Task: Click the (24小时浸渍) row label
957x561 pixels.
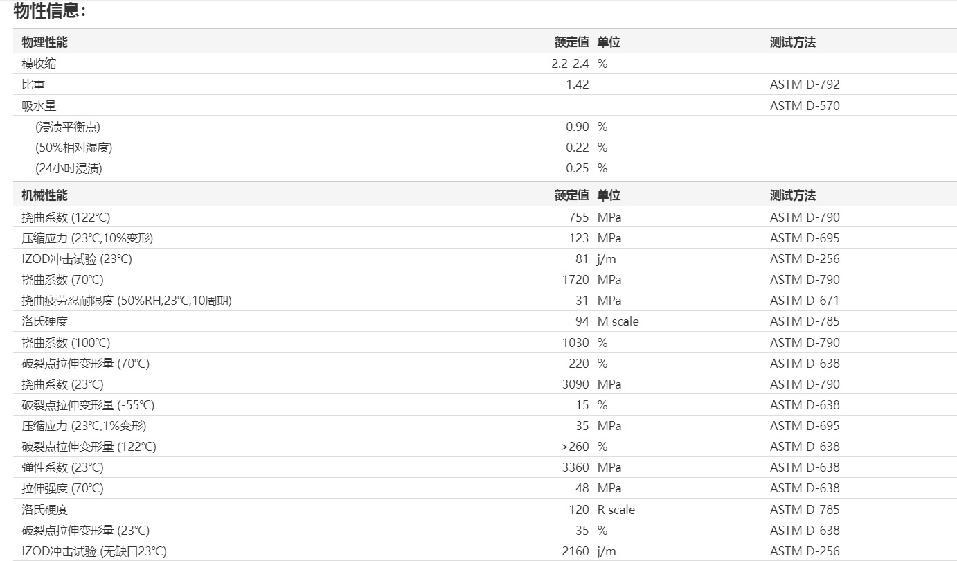Action: 69,168
